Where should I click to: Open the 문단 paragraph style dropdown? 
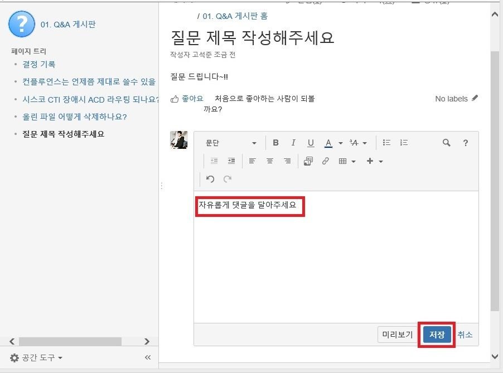point(231,143)
